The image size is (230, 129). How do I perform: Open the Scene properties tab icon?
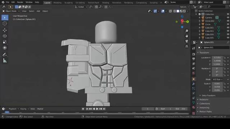[x=194, y=68]
